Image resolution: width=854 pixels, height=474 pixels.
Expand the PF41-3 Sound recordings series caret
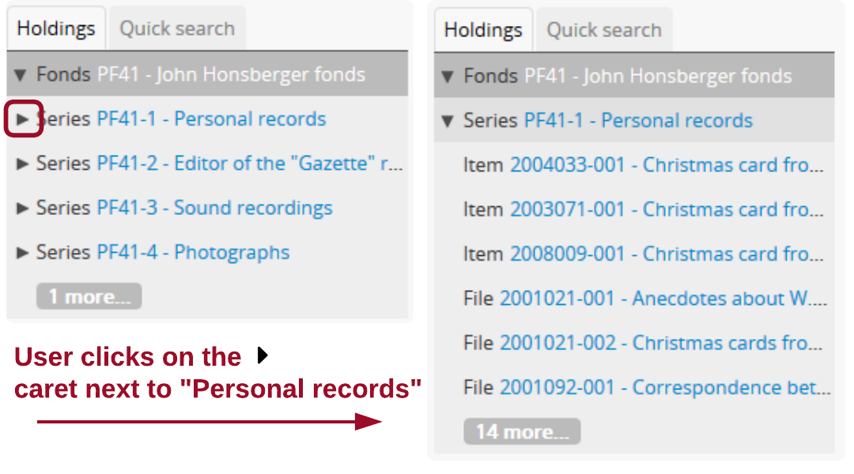[23, 208]
